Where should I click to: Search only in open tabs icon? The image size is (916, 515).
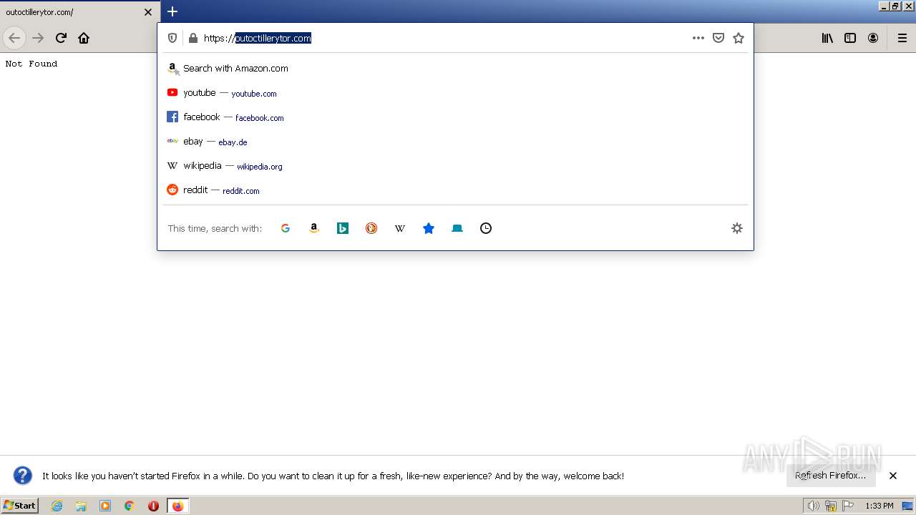(x=457, y=228)
